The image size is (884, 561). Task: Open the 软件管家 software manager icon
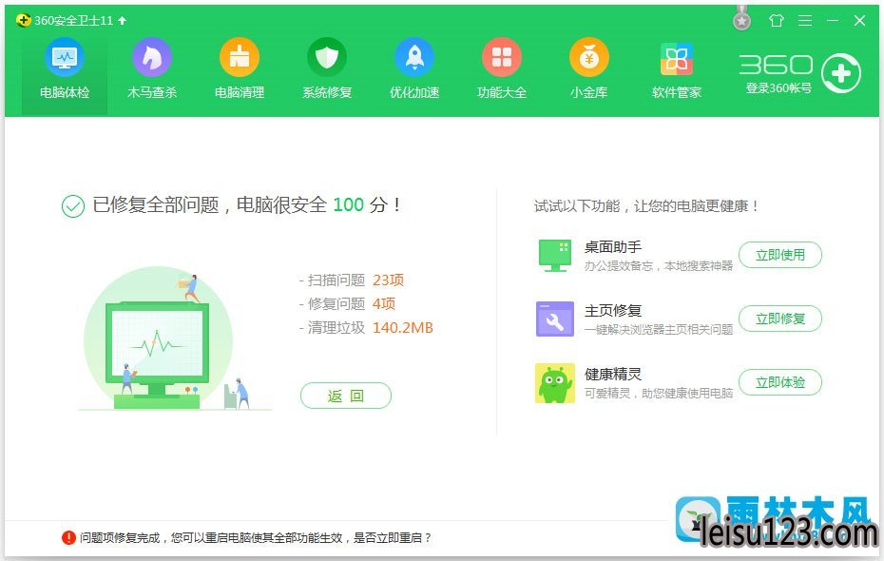[x=677, y=59]
